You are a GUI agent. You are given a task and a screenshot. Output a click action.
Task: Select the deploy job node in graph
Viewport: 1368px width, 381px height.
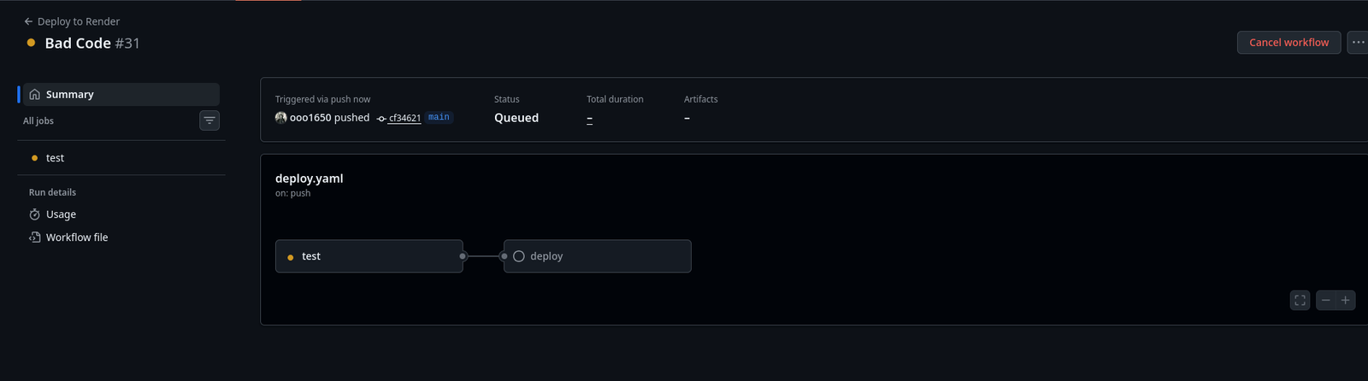[x=597, y=256]
